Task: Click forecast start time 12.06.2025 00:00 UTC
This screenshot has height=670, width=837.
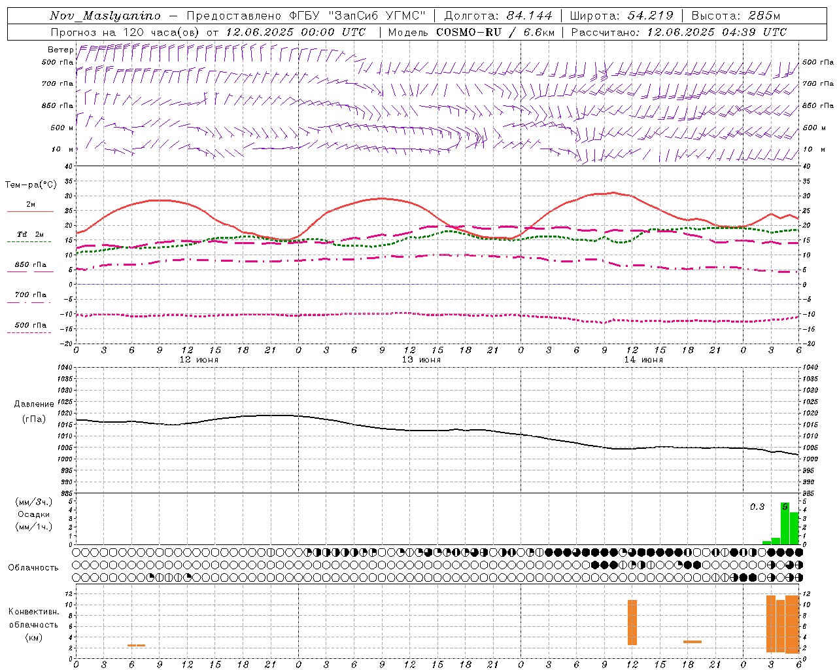Action: point(296,32)
